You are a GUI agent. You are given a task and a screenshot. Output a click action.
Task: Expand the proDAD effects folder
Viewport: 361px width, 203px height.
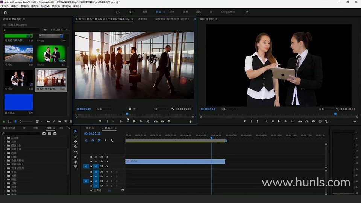click(5, 138)
